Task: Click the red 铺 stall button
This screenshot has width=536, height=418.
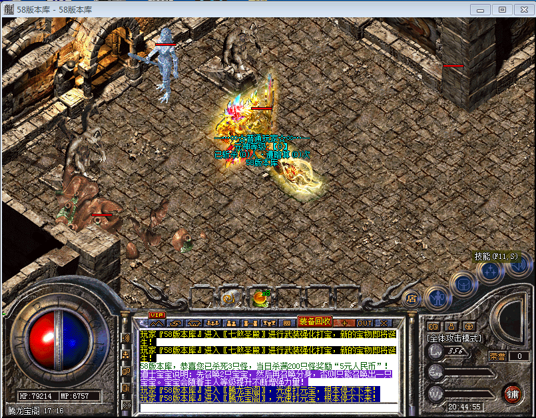Action: tap(512, 395)
